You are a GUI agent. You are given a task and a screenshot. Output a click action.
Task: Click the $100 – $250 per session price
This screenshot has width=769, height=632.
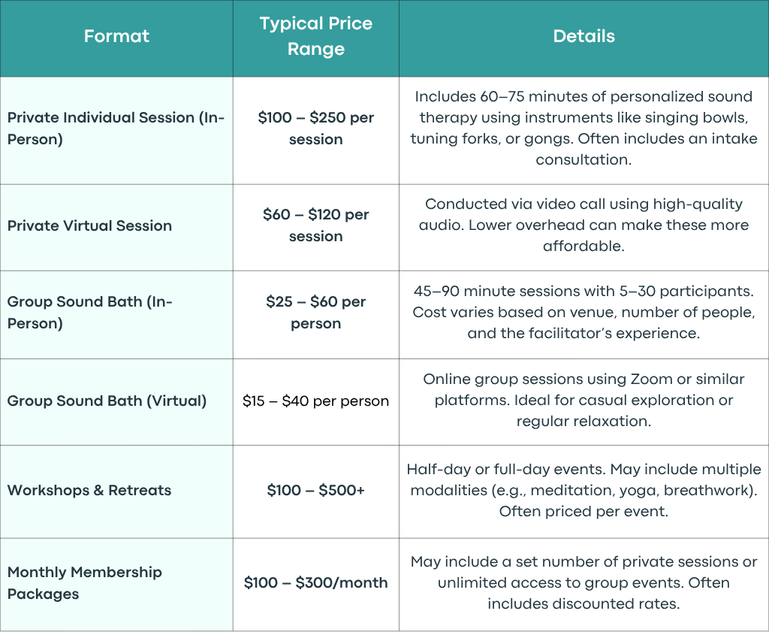(x=316, y=129)
